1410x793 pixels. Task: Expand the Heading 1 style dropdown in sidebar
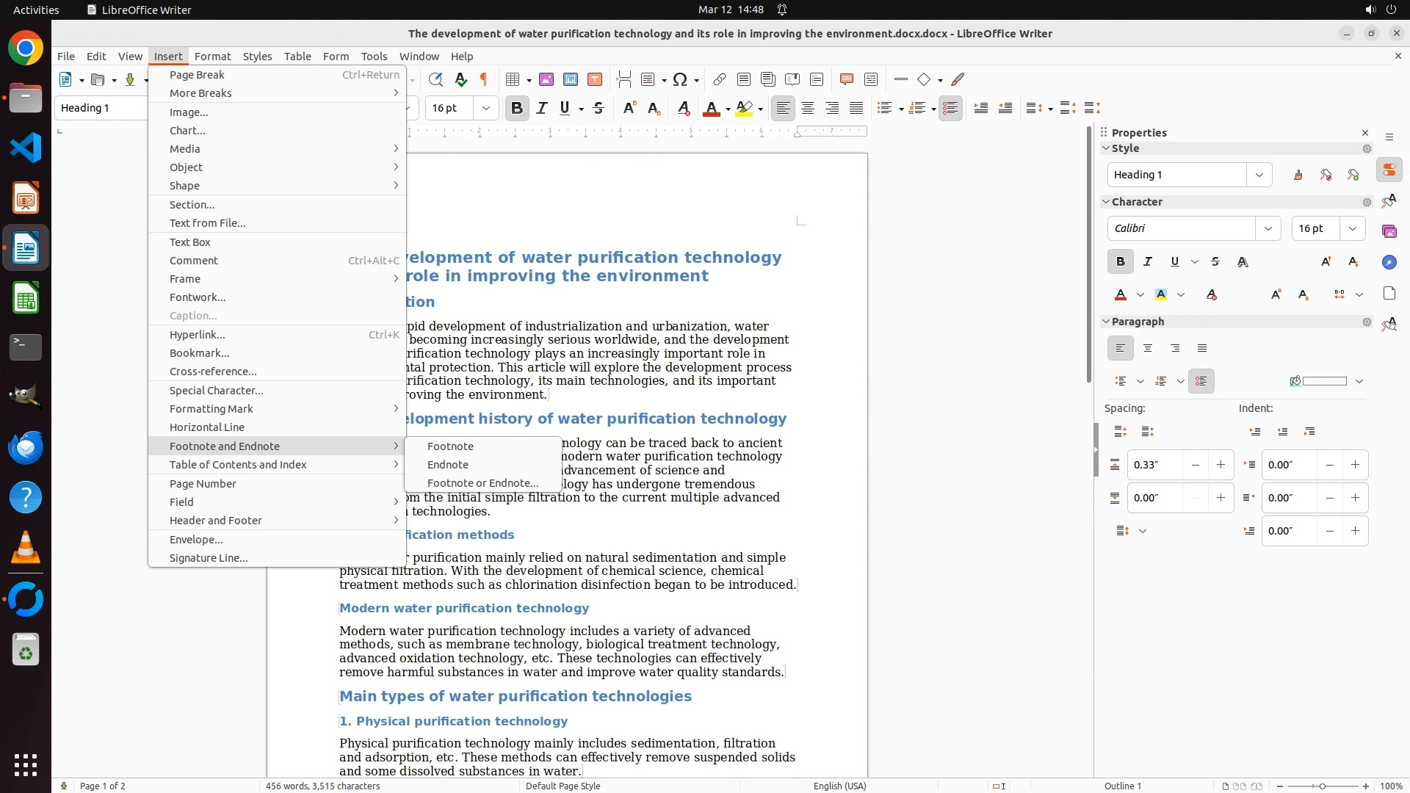(x=1259, y=175)
